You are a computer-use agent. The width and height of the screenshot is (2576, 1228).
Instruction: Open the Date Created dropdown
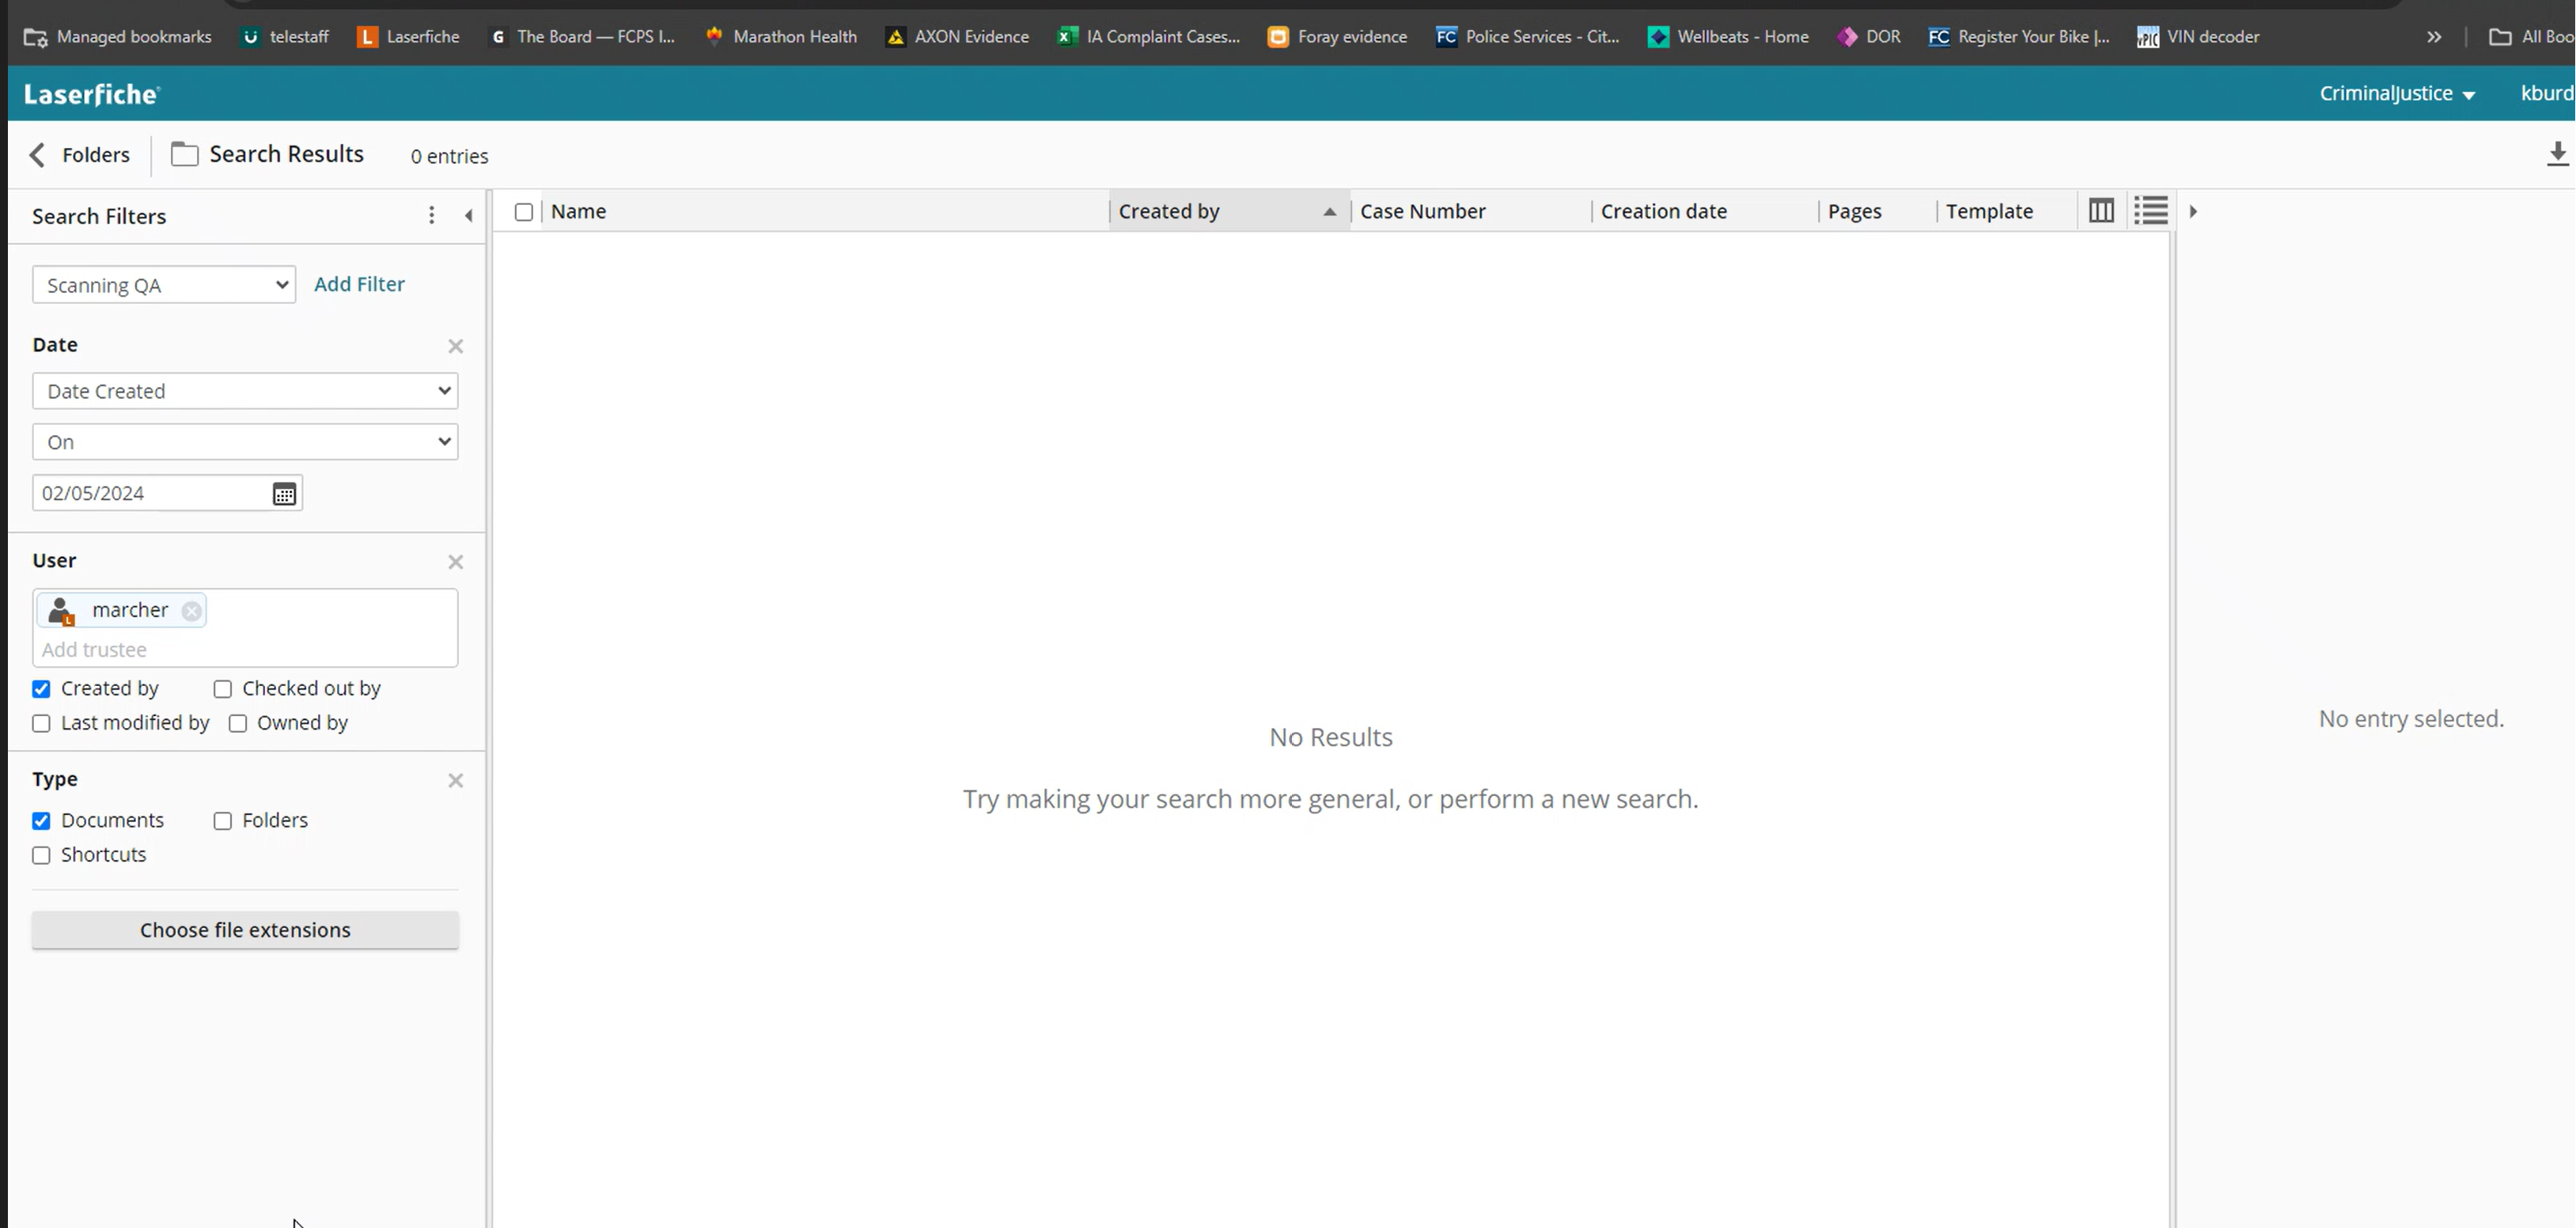coord(245,391)
